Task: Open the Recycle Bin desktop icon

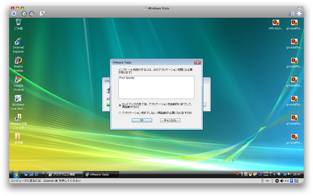Action: point(19,24)
